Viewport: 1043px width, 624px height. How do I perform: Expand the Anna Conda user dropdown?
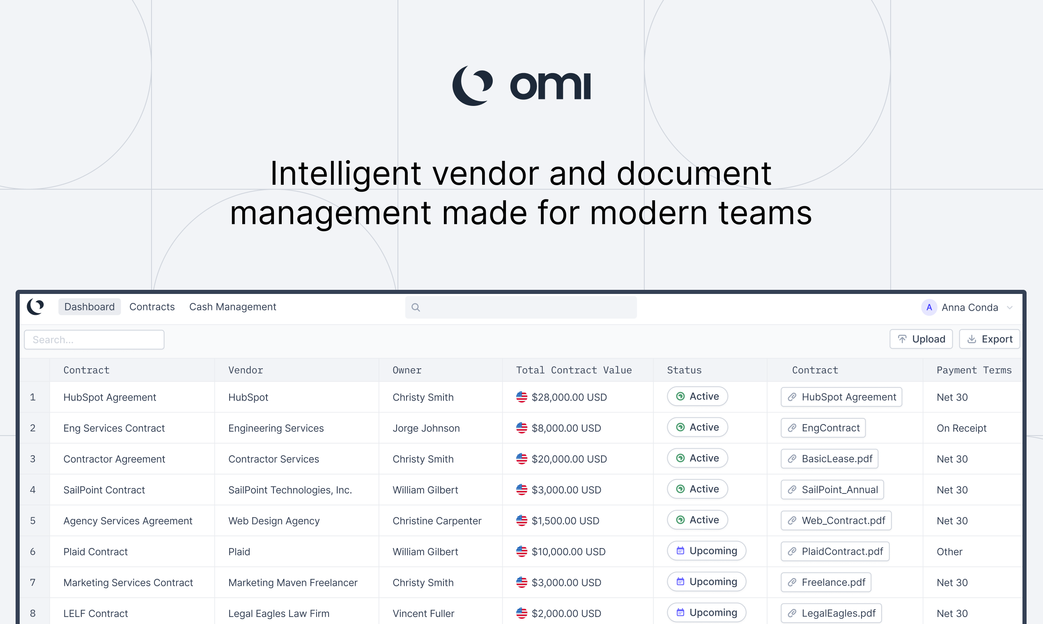click(x=1012, y=306)
